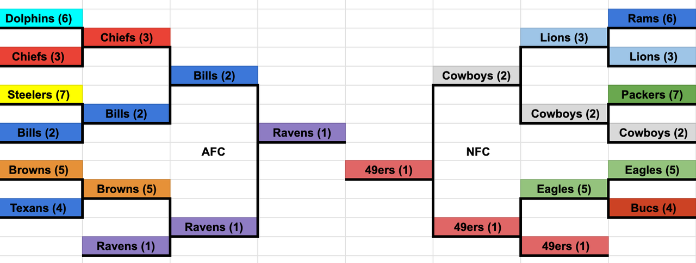The image size is (696, 263).
Task: Click the Rams (6) cell
Action: [652, 18]
